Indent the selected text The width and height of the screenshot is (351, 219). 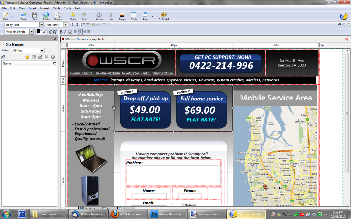[93, 25]
